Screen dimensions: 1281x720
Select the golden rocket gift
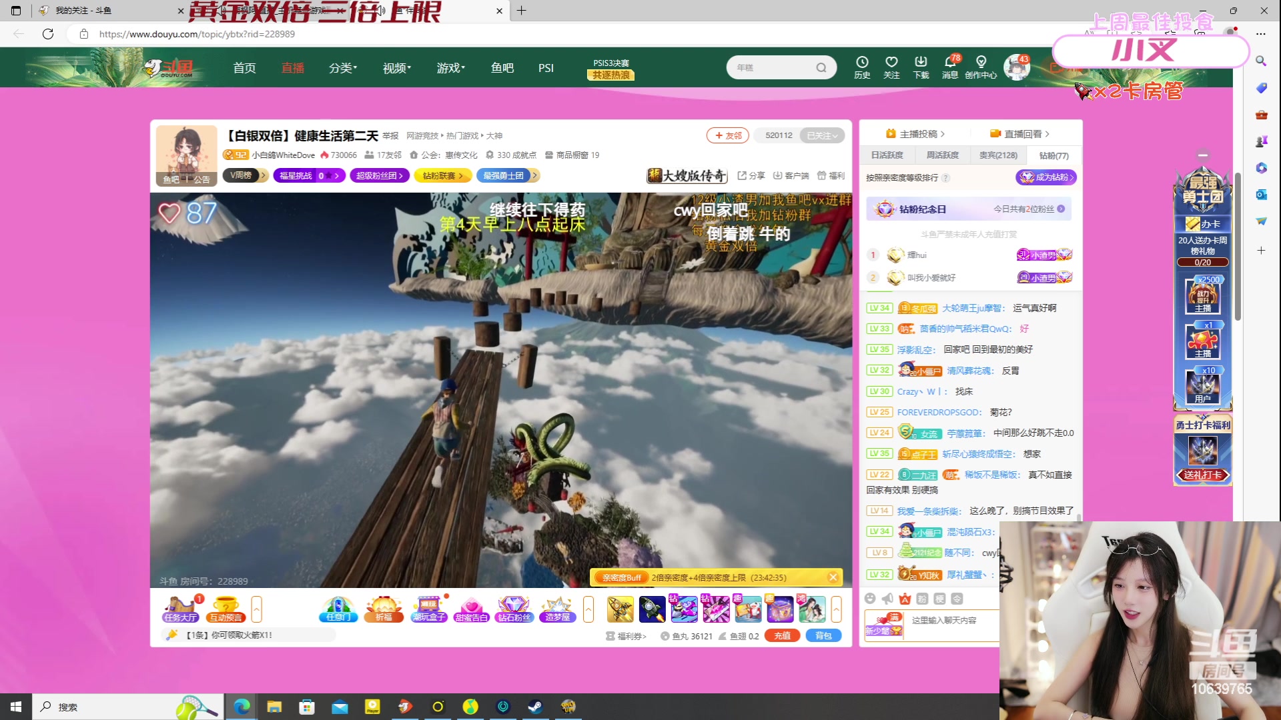click(620, 609)
